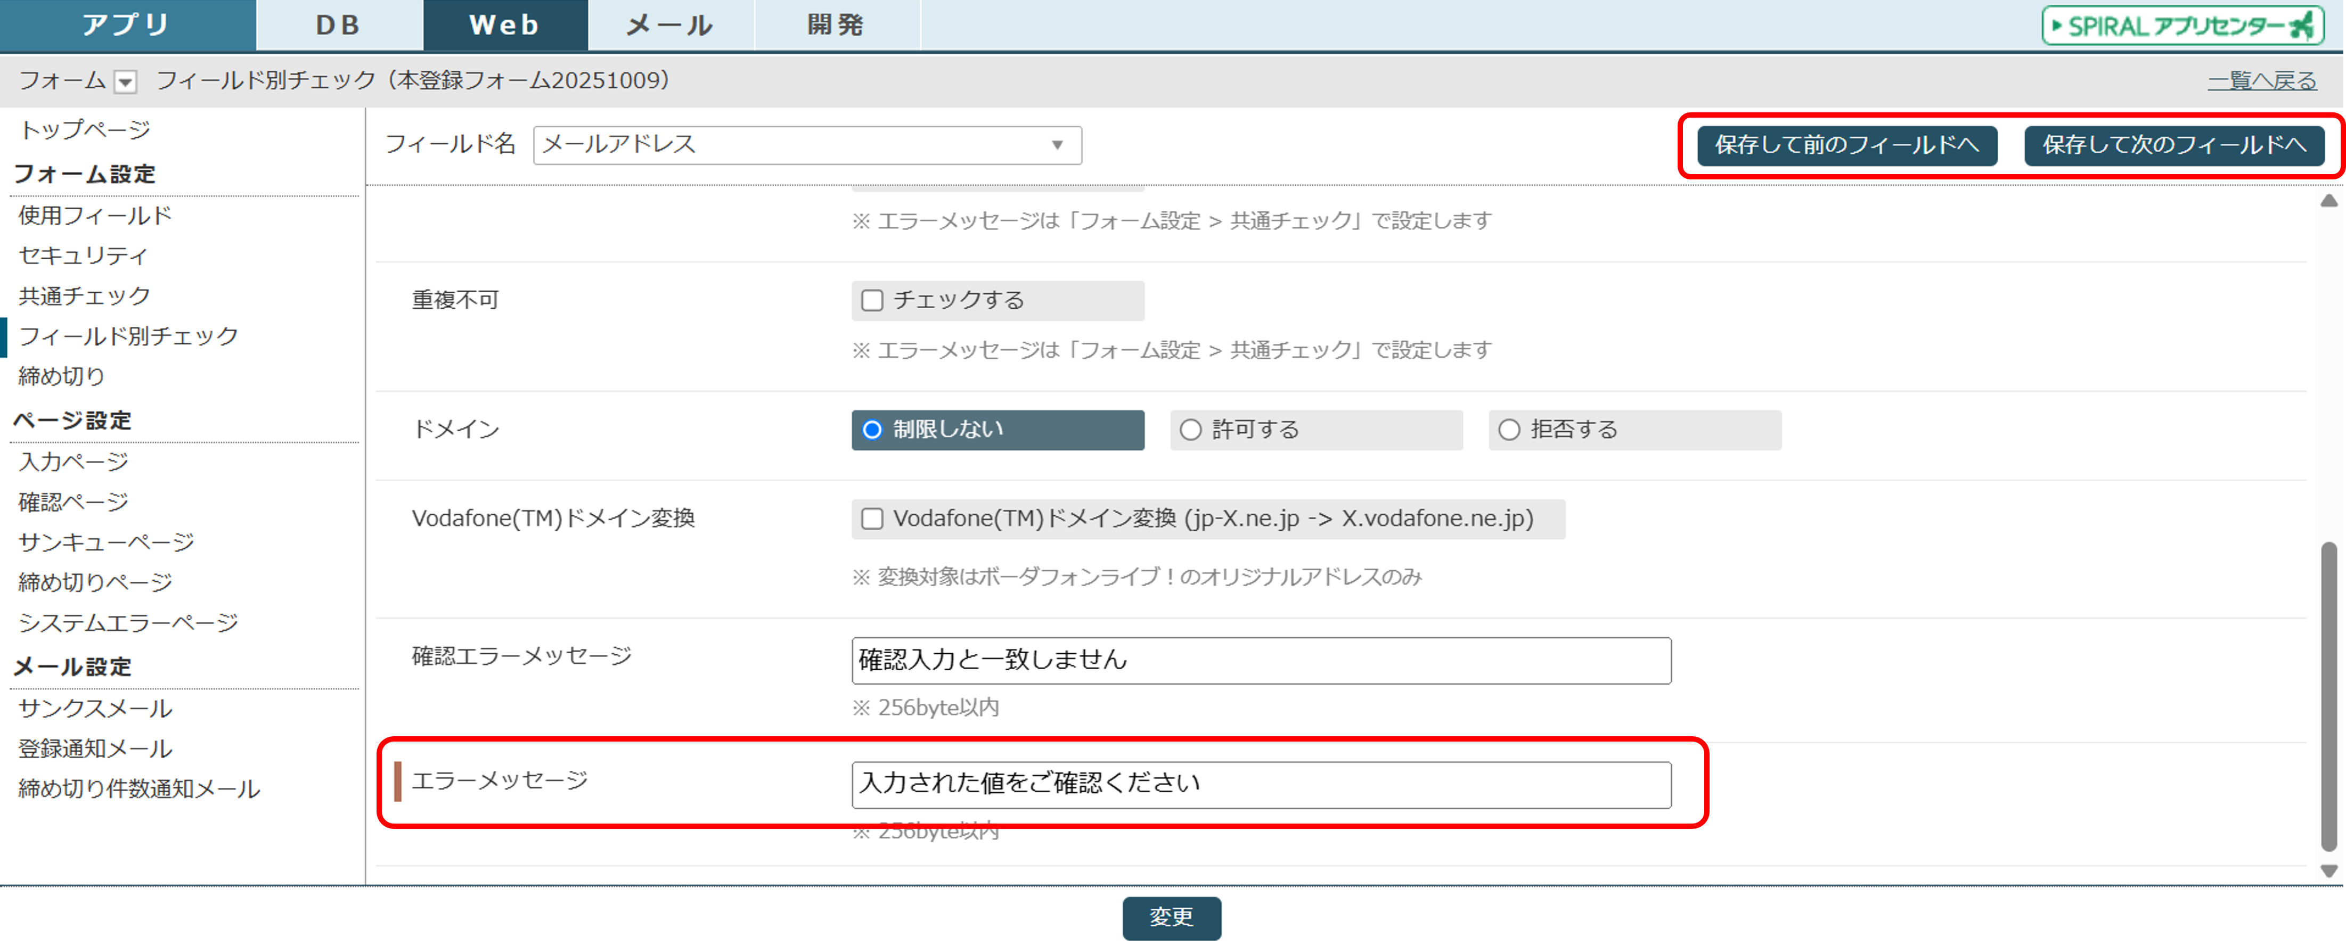
Task: Open the フィールド名 メールアドレス combo box
Action: coord(807,145)
